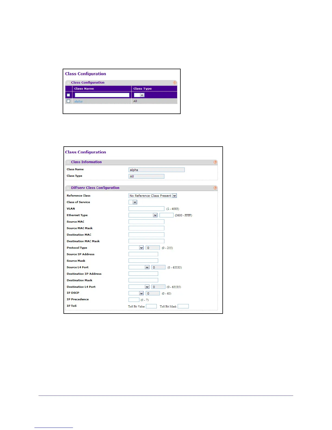Image resolution: width=332 pixels, height=430 pixels.
Task: Select the checkbox for the alpha class
Action: 68,101
